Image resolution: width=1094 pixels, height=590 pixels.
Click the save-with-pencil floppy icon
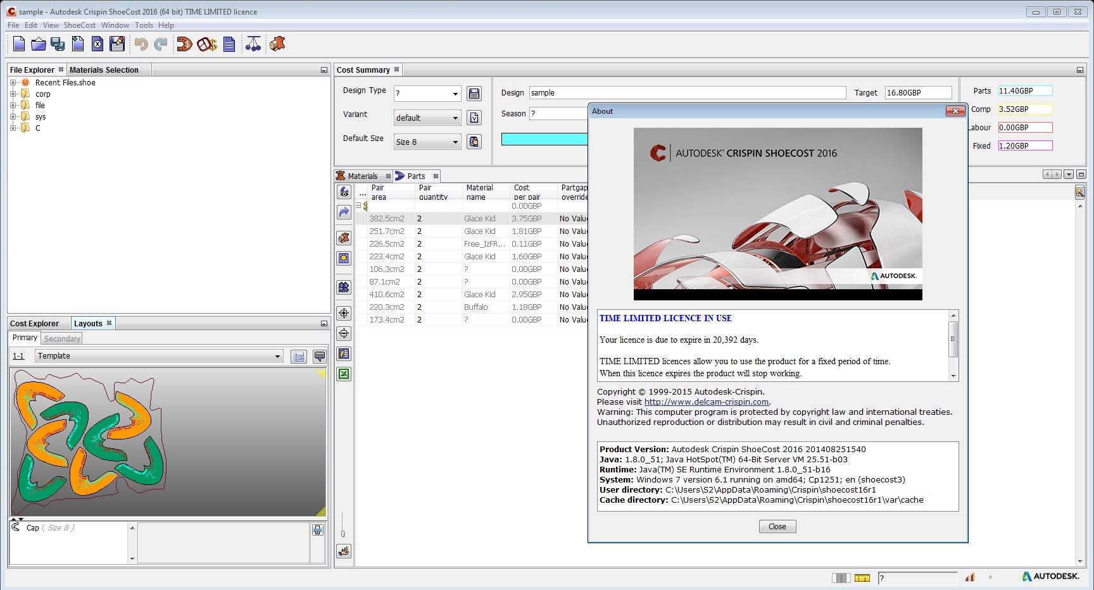click(x=117, y=44)
